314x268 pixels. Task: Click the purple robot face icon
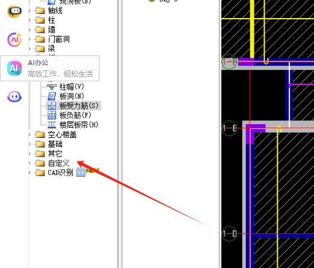pos(14,97)
